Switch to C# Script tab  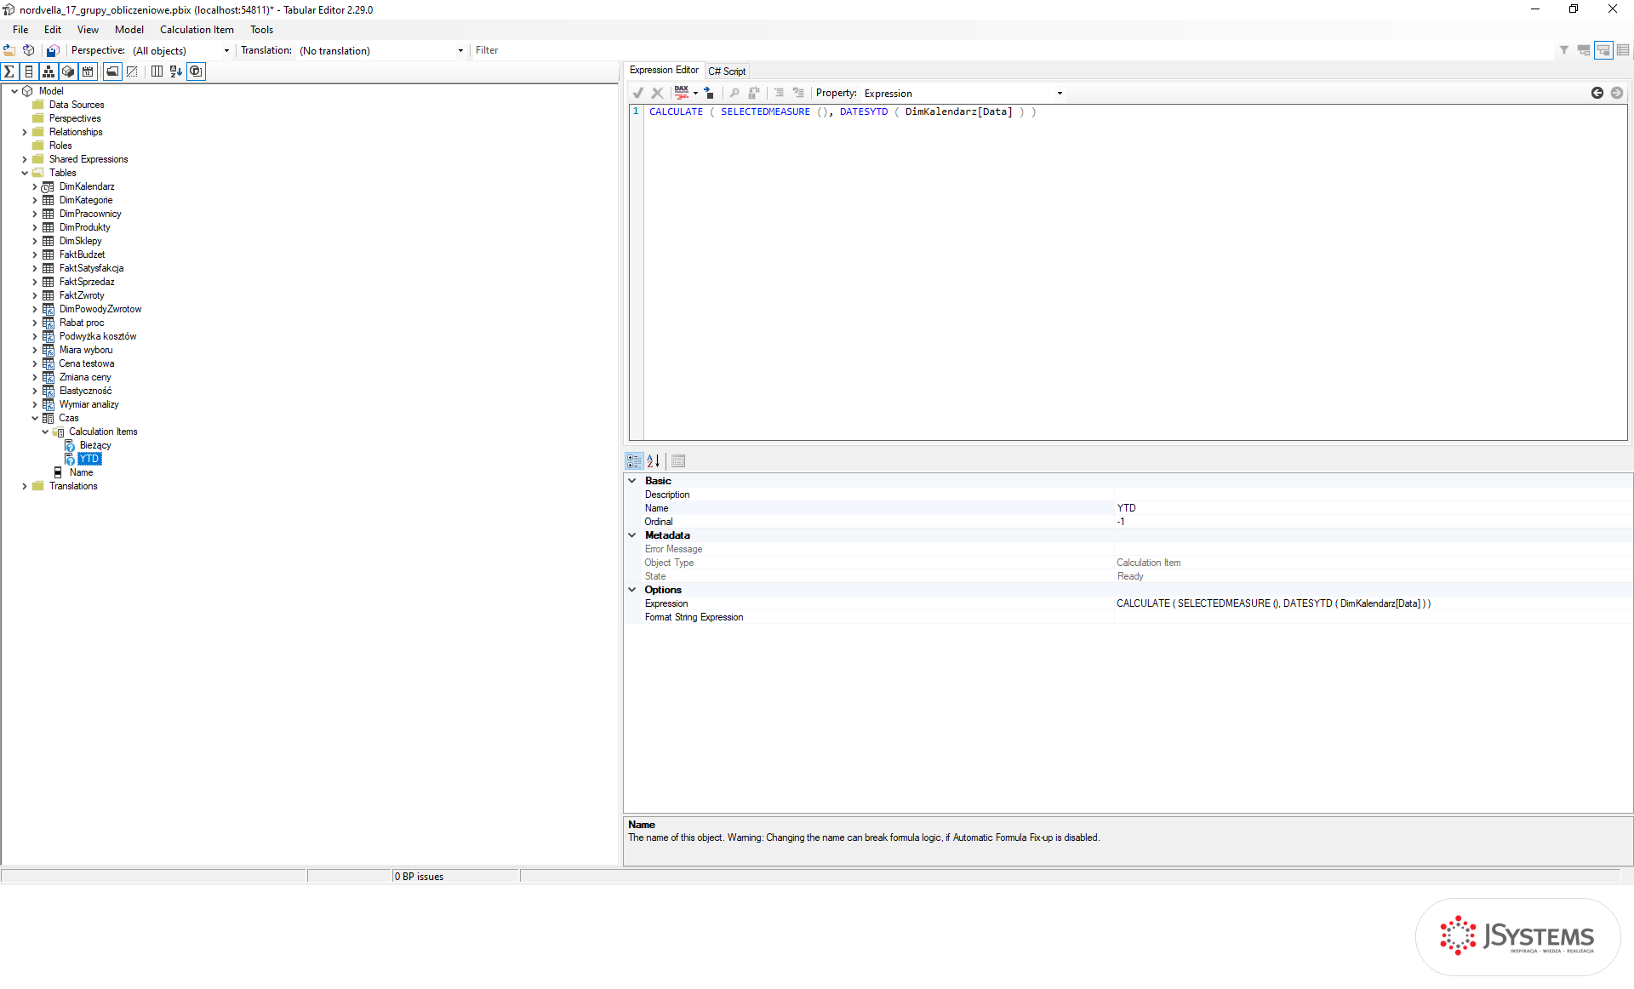[x=727, y=71]
